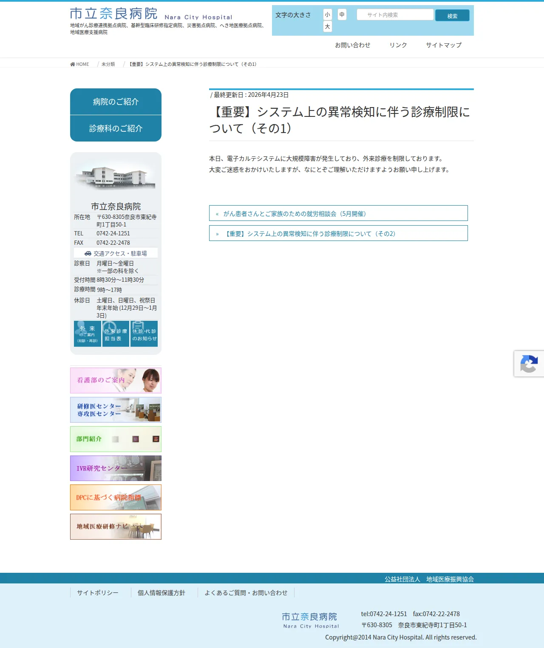Open 診療科のご紹介 sidebar menu
This screenshot has height=648, width=544.
116,128
